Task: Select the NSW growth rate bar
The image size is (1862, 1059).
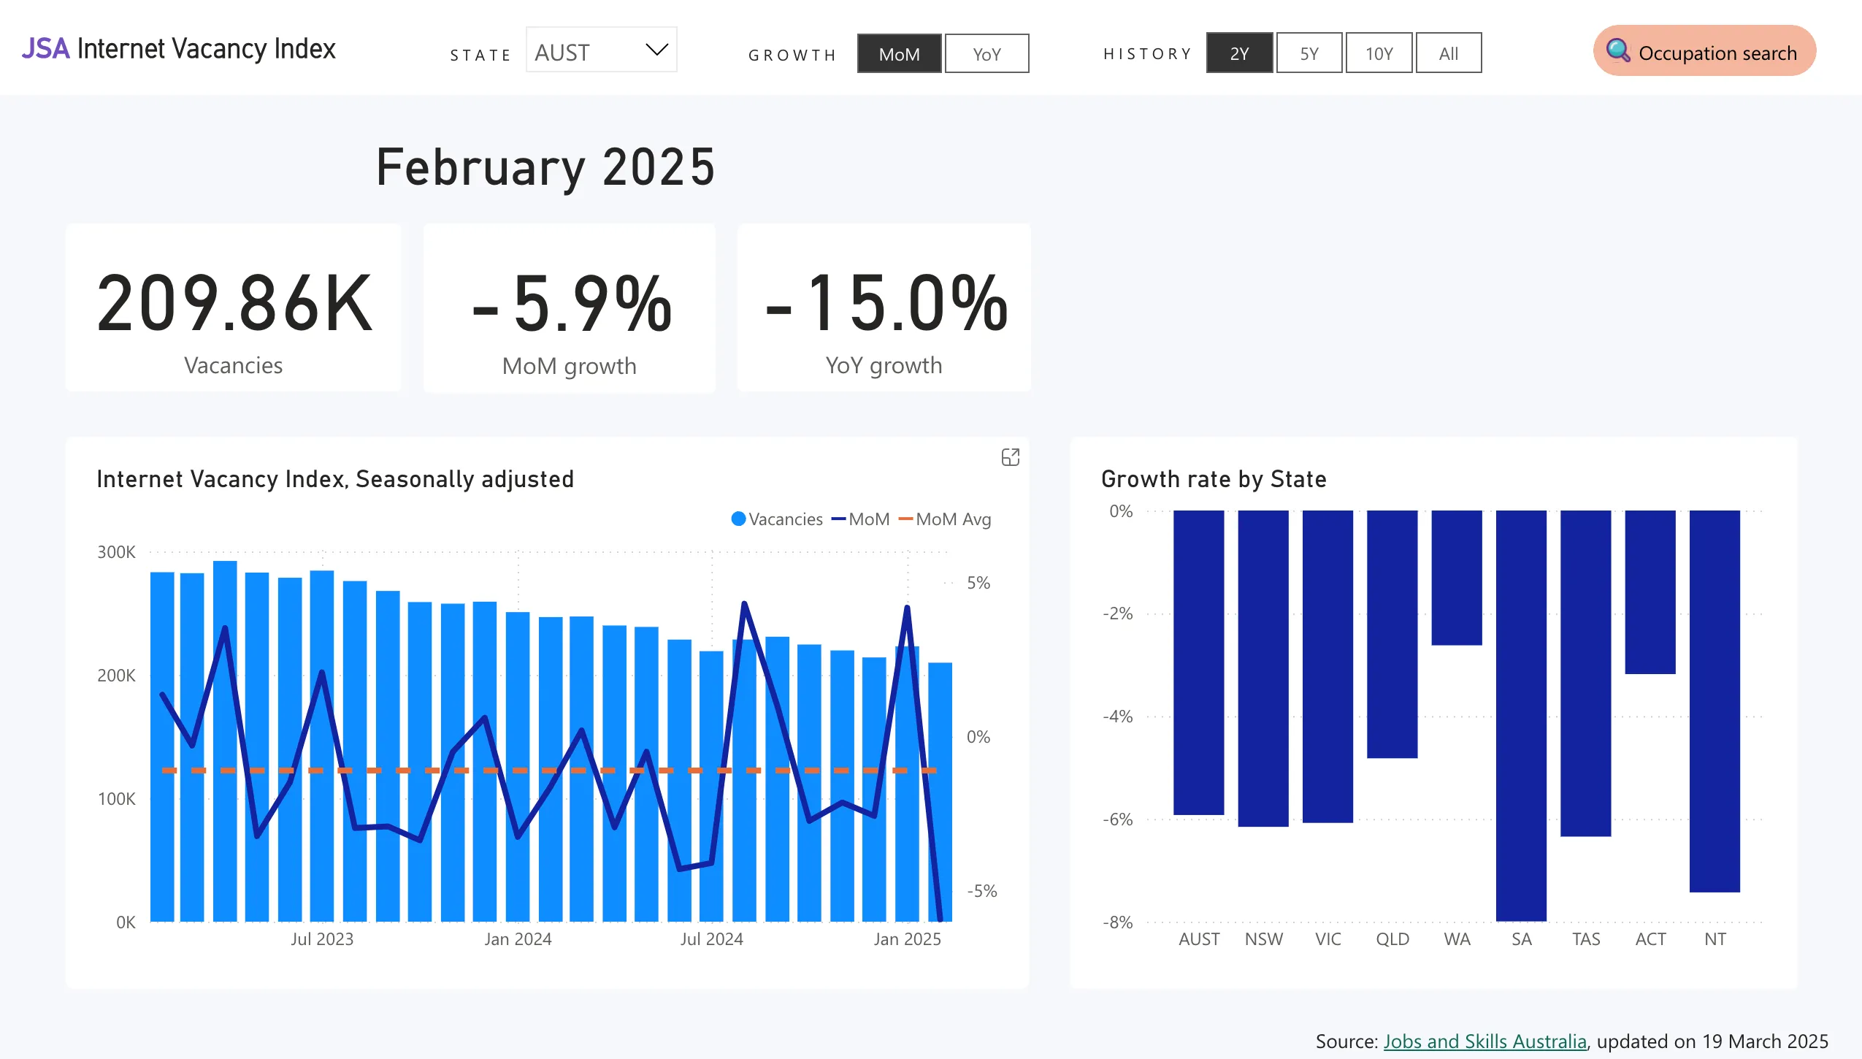Action: [1263, 668]
